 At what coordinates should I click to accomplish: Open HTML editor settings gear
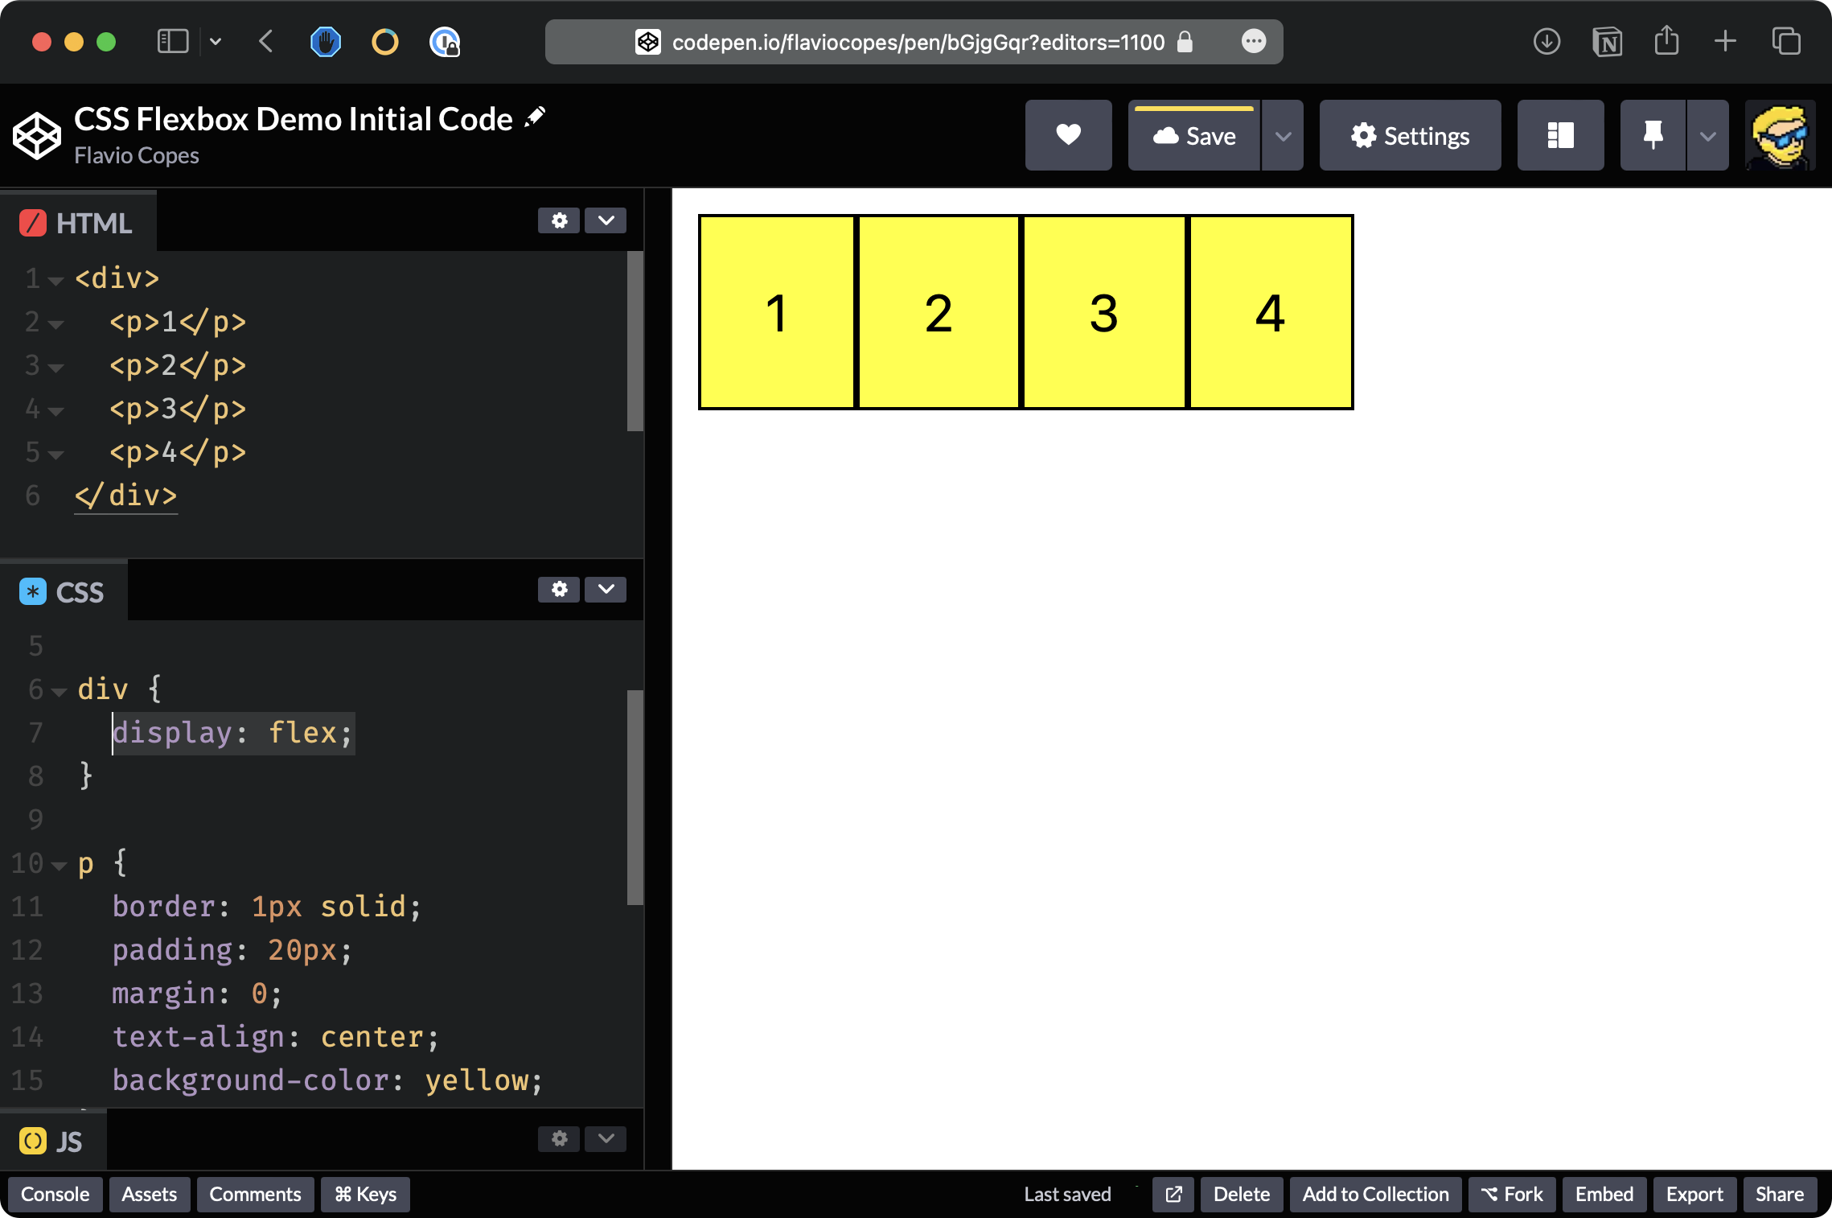(x=559, y=220)
